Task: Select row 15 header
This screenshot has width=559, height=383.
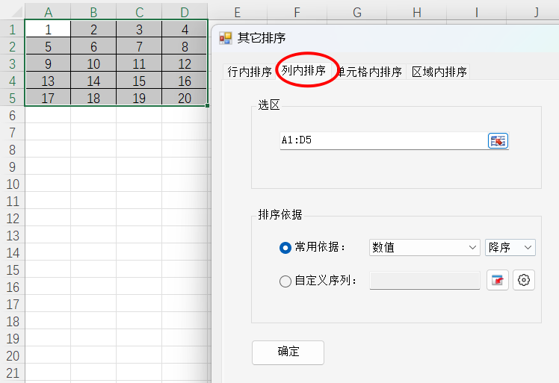Action: click(x=13, y=270)
